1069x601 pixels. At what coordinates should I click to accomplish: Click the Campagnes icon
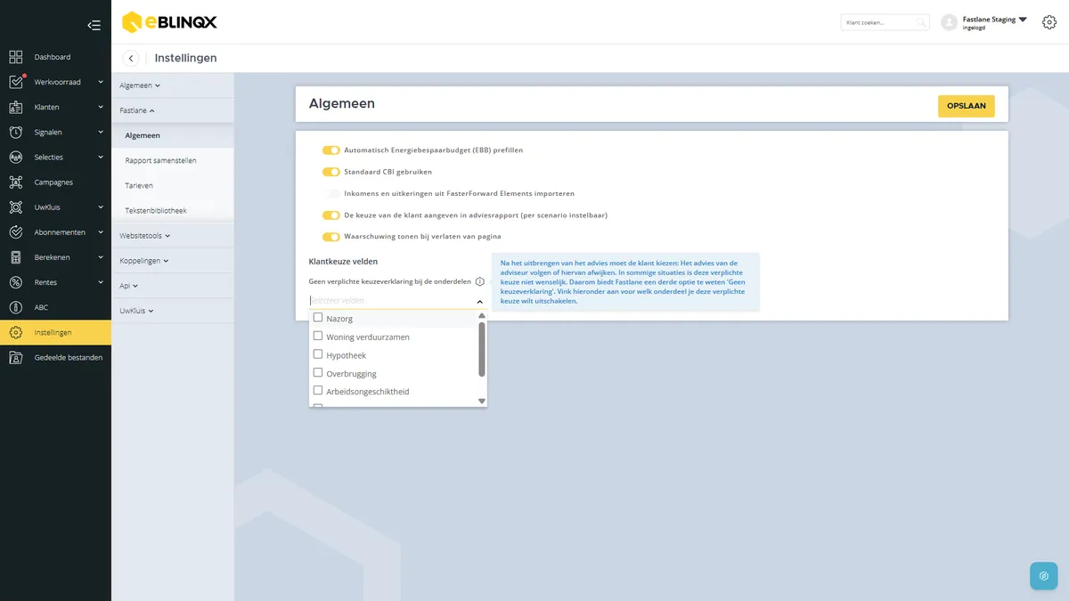(x=16, y=182)
